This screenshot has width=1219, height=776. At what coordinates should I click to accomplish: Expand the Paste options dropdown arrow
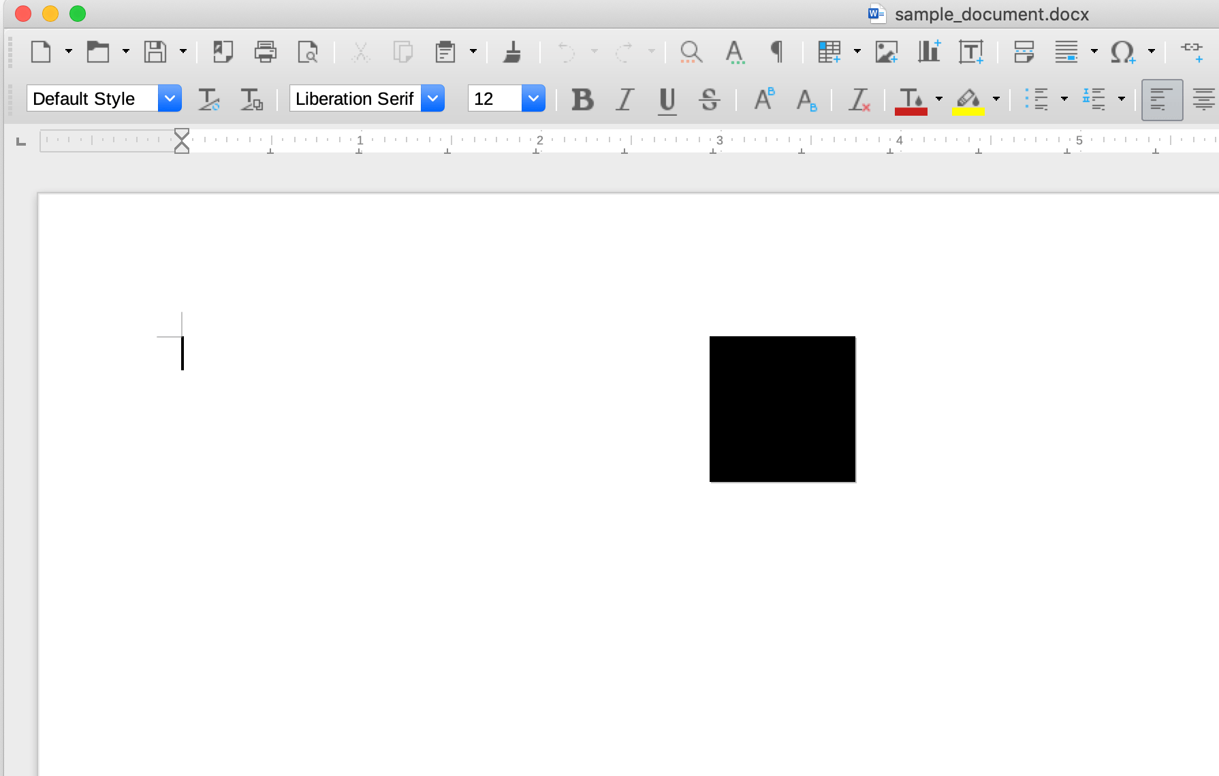coord(473,52)
